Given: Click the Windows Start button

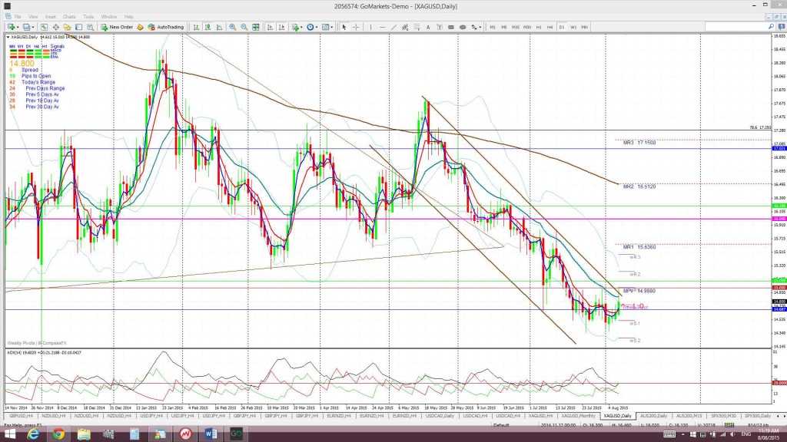Looking at the screenshot, I should tap(9, 434).
